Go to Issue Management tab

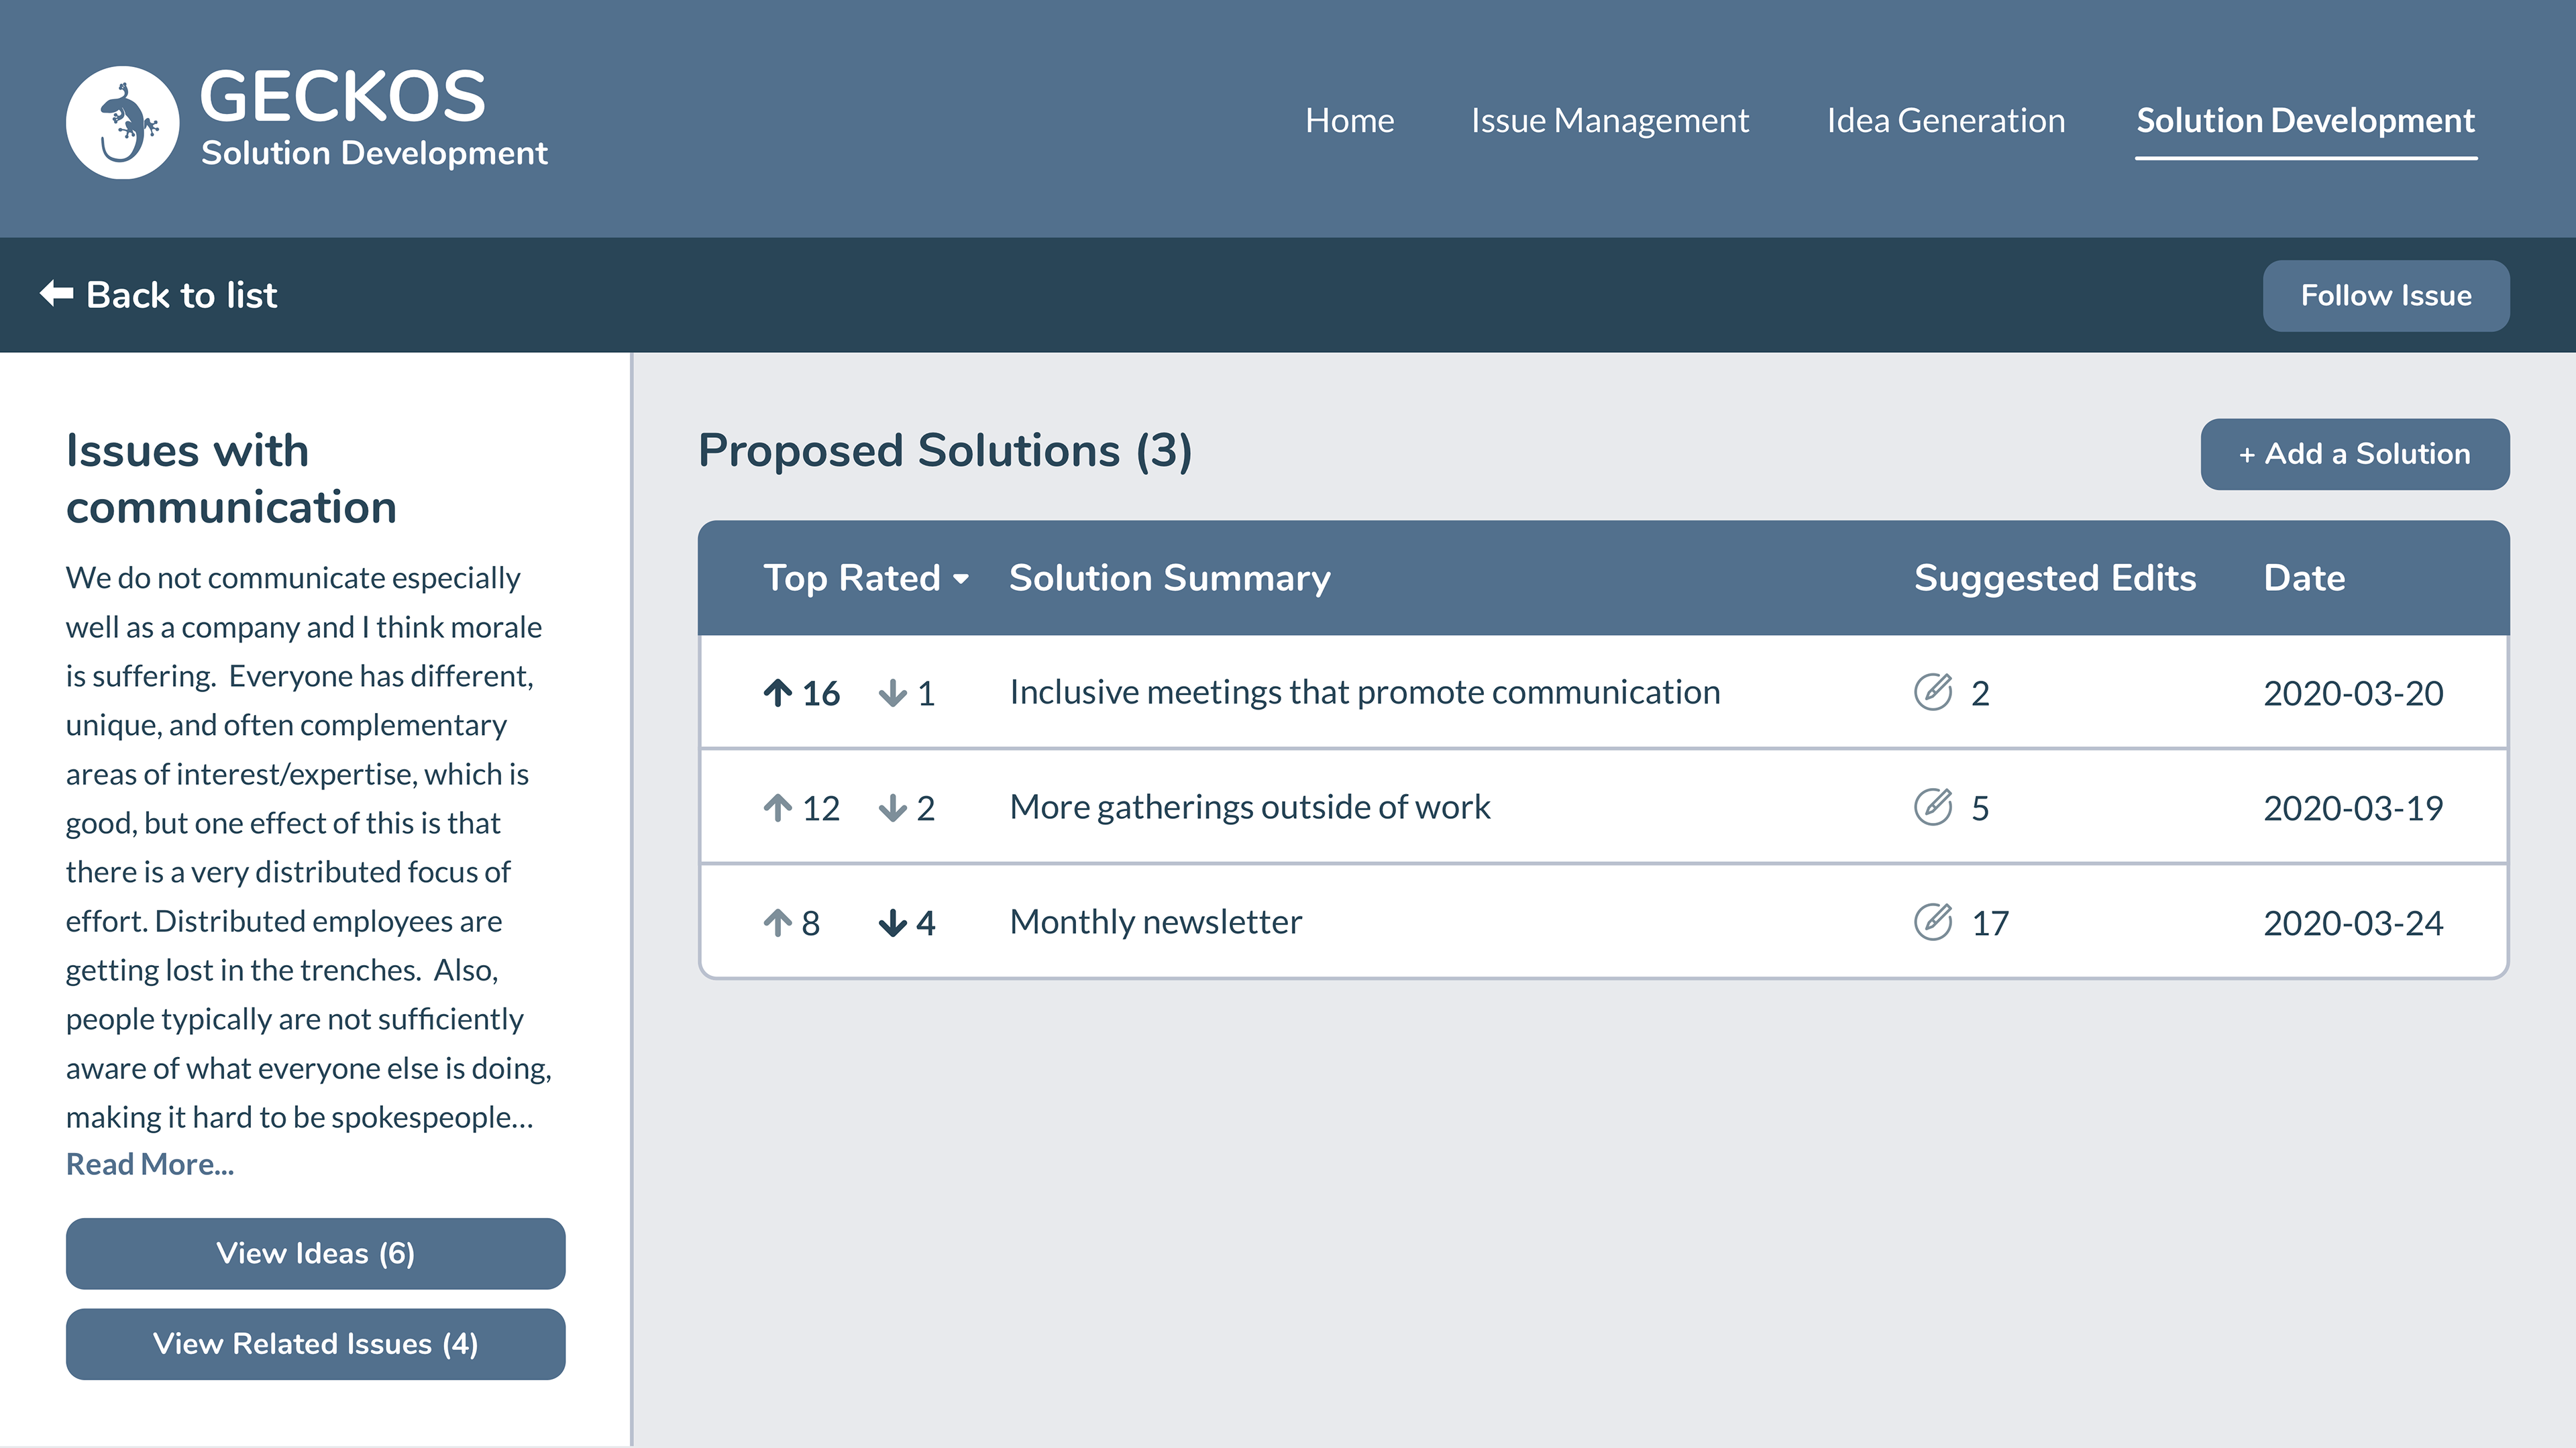tap(1609, 121)
